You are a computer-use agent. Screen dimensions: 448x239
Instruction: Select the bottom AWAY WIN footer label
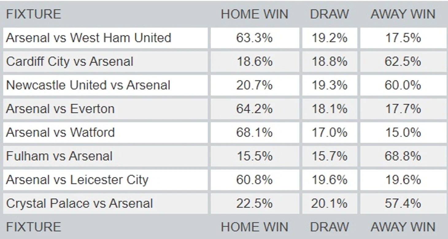point(403,227)
